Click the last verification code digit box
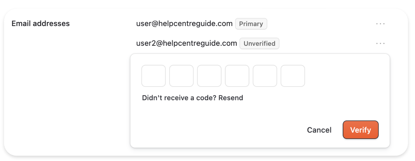415x161 pixels. (293, 76)
